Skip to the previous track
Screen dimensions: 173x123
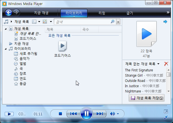(73, 114)
